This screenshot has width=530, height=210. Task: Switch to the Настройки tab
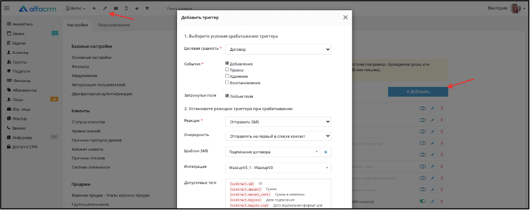click(77, 25)
